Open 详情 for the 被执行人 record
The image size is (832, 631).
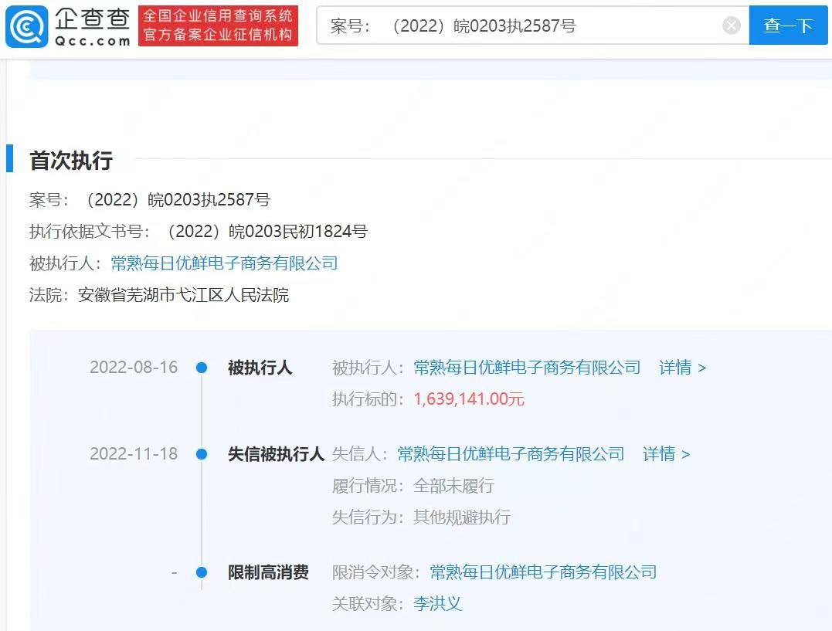681,368
